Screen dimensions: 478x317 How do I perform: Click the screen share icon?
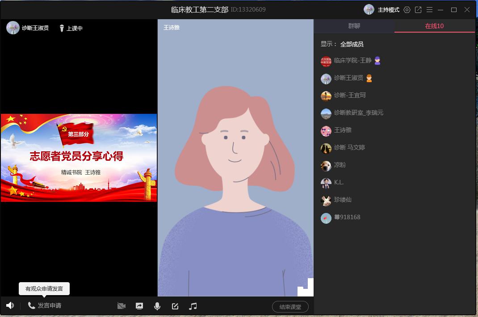[139, 306]
